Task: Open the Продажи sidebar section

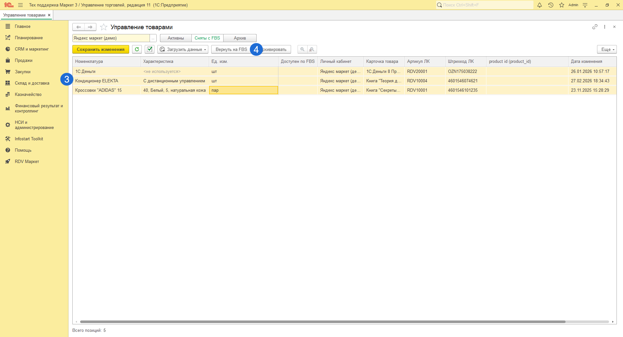Action: click(x=23, y=60)
